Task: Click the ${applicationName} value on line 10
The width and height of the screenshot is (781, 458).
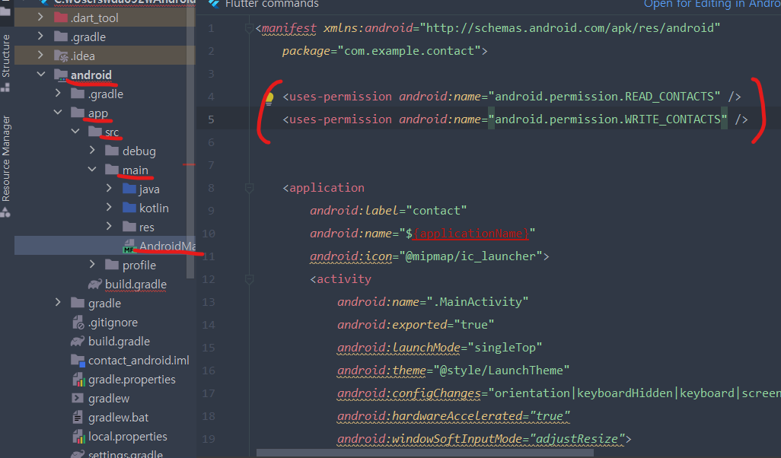Action: pyautogui.click(x=470, y=233)
